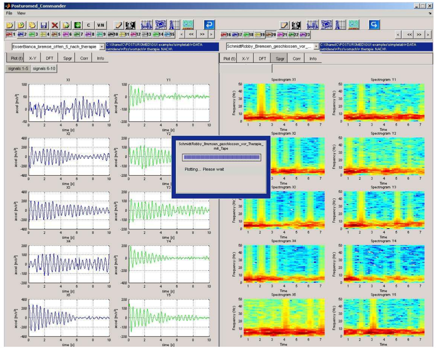Viewport: 436px width, 348px height.
Task: Click the floppy disk save icon
Action: pos(44,25)
